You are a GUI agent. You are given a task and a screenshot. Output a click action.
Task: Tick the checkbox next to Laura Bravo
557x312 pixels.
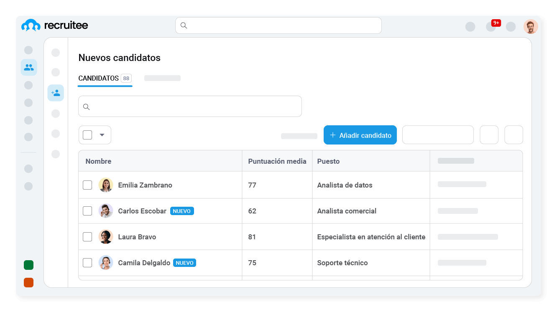coord(87,237)
